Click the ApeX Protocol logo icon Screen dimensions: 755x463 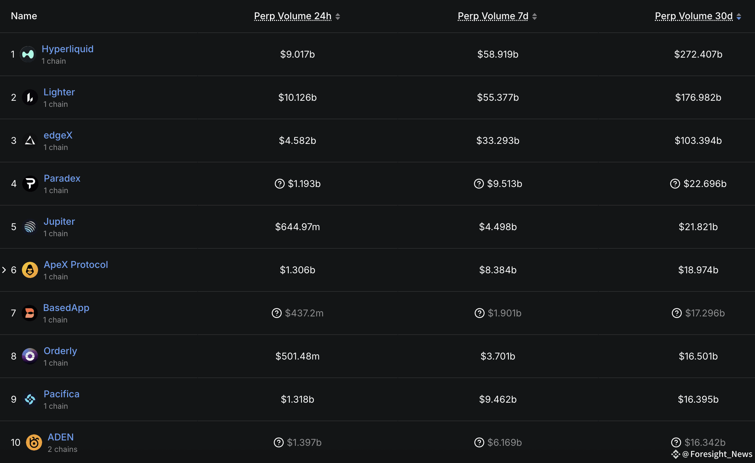point(30,270)
